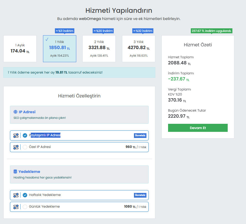Image resolution: width=246 pixels, height=224 pixels.
Task: Click the IP Adresi section heading
Action: click(x=27, y=112)
